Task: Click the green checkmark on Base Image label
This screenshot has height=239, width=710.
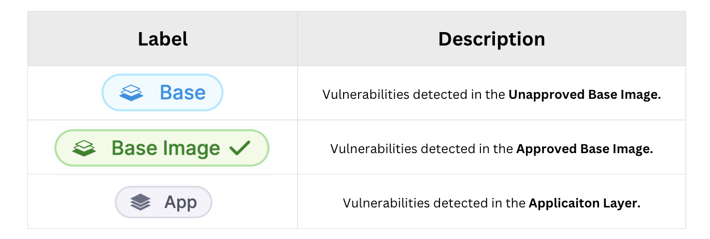Action: [x=239, y=148]
